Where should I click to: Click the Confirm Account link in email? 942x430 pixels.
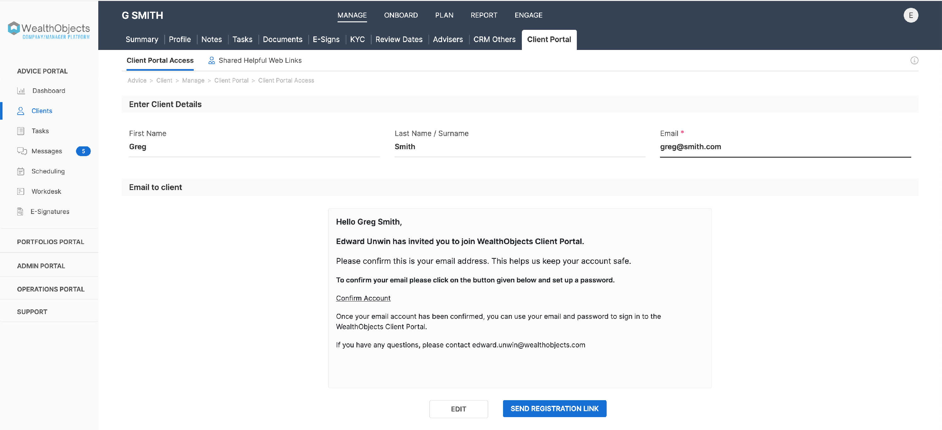point(363,298)
